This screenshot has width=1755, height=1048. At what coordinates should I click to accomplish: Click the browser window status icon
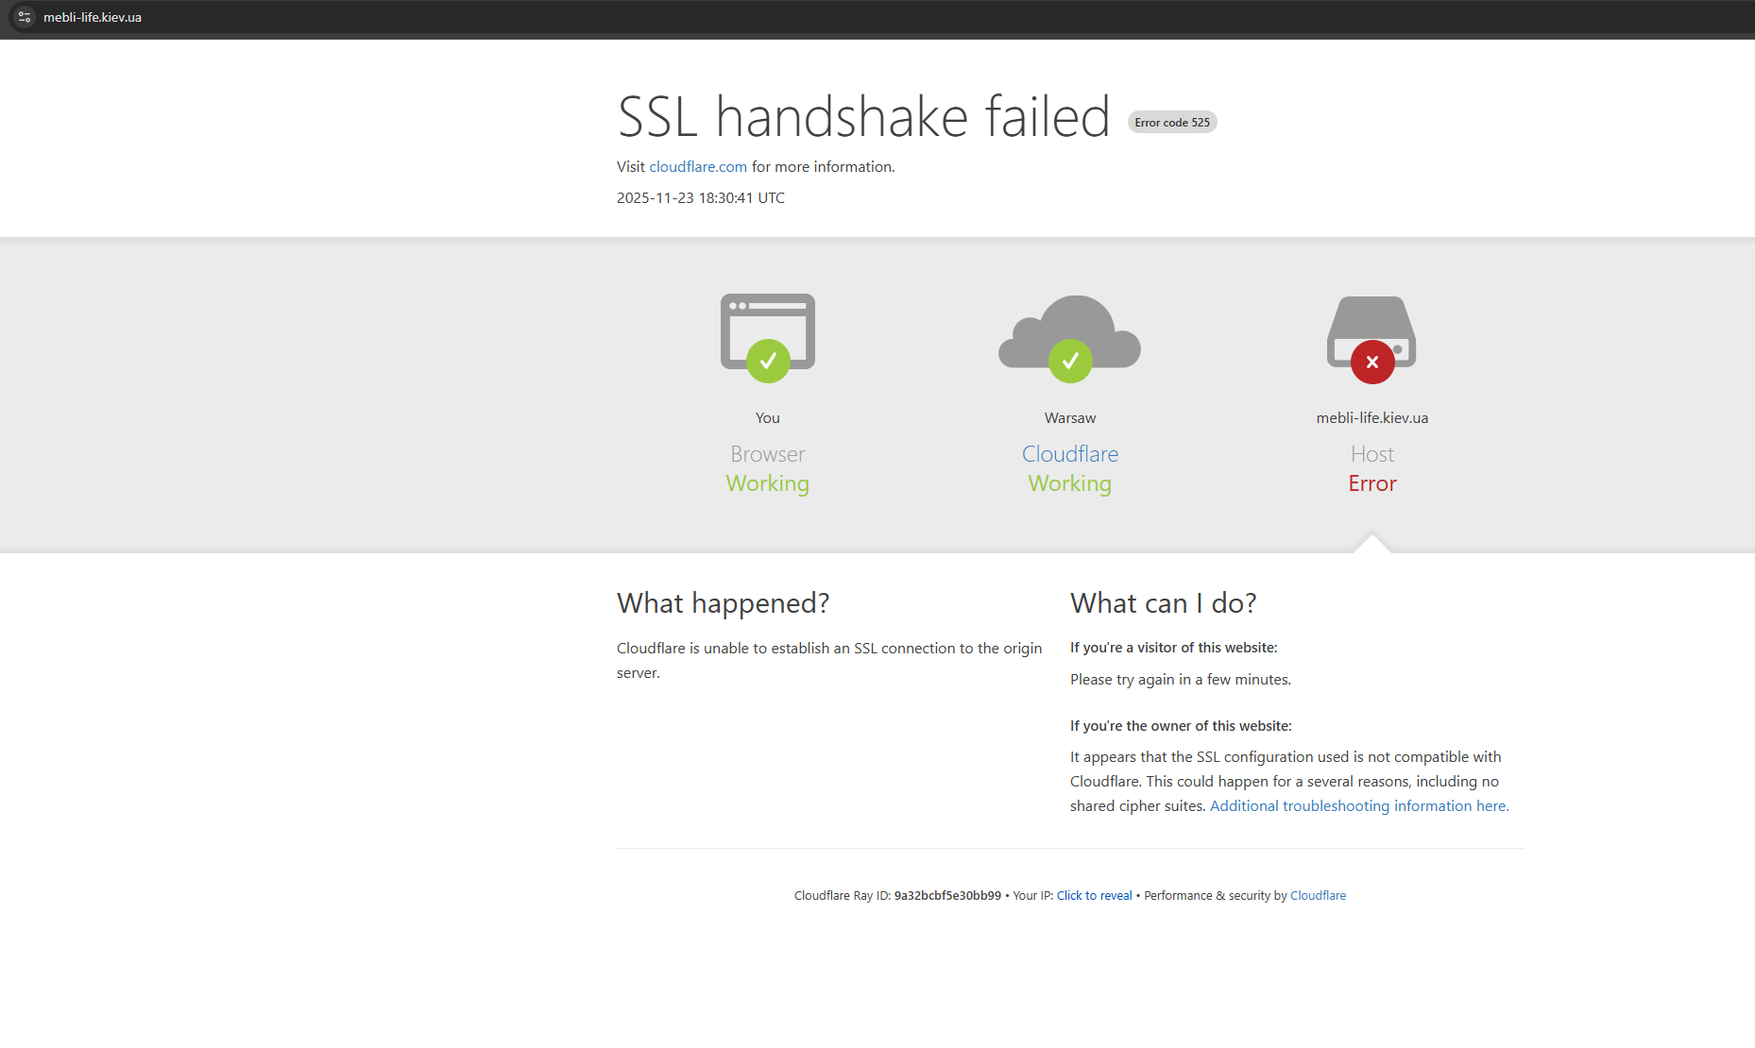pyautogui.click(x=768, y=338)
